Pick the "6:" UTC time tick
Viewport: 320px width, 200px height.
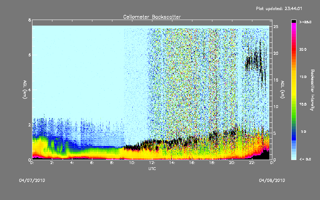click(92, 163)
